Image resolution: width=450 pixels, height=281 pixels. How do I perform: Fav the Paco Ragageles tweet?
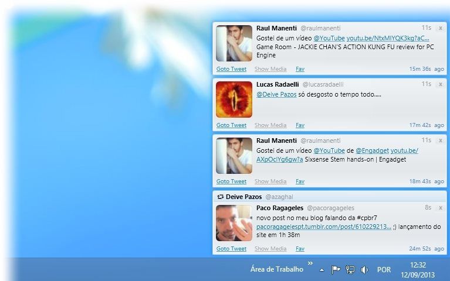pos(300,249)
